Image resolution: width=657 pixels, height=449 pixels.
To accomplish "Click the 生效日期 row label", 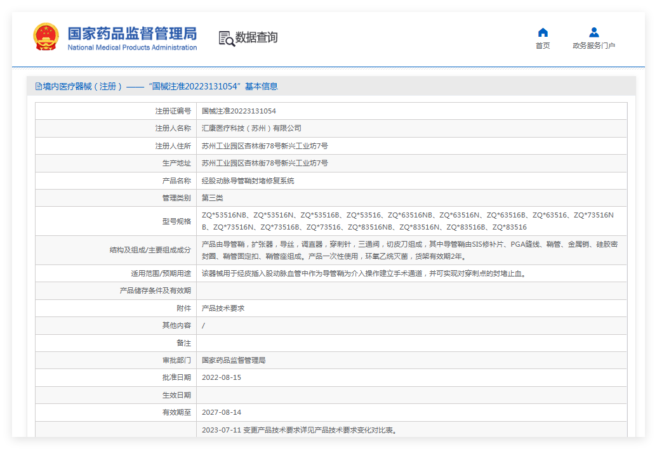I will pos(176,395).
